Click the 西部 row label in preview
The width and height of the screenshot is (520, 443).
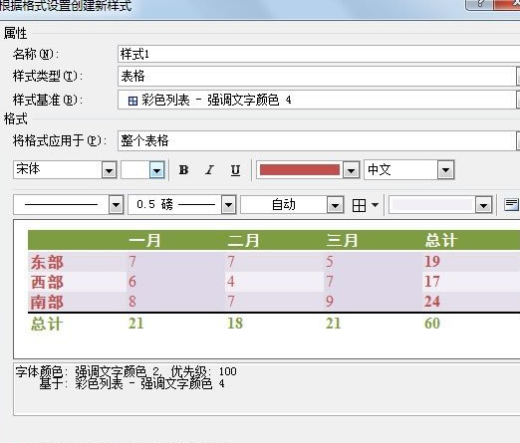pos(47,282)
